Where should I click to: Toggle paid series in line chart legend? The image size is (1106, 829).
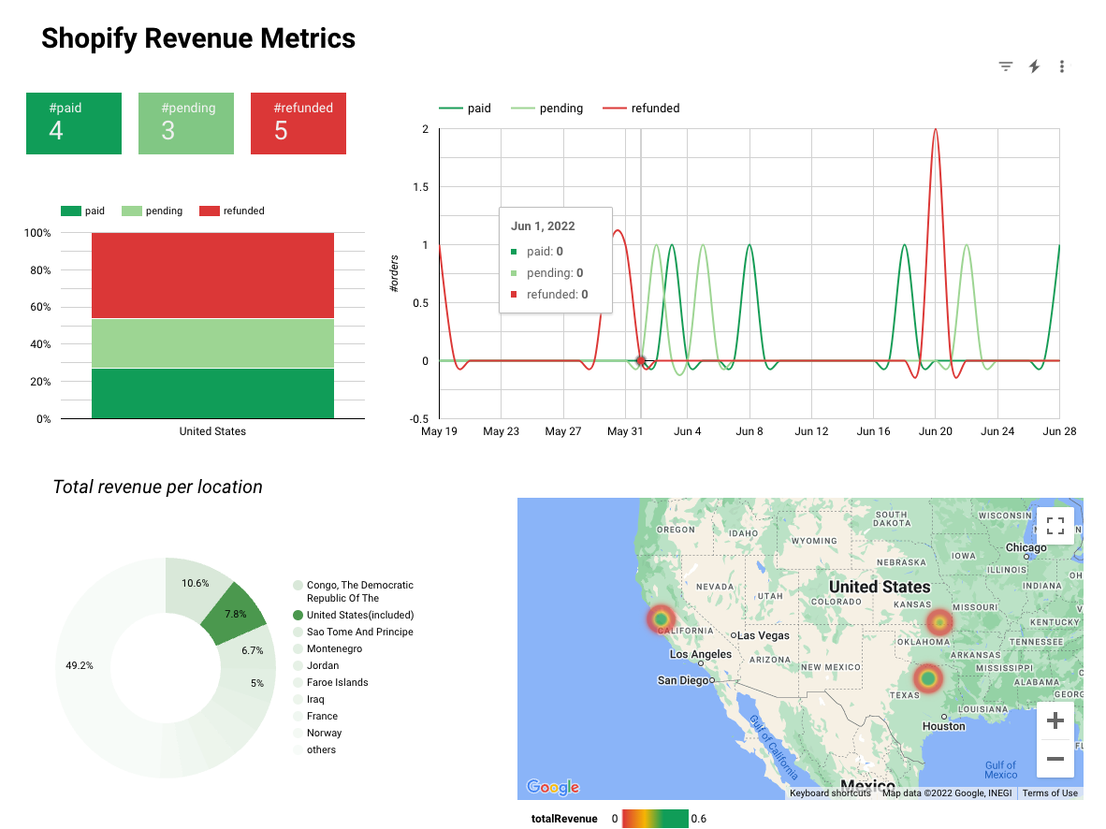pyautogui.click(x=465, y=108)
